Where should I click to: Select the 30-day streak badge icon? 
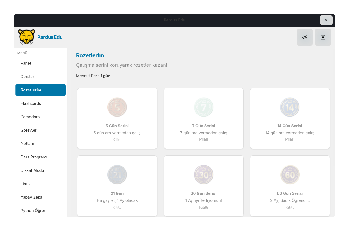point(204,175)
